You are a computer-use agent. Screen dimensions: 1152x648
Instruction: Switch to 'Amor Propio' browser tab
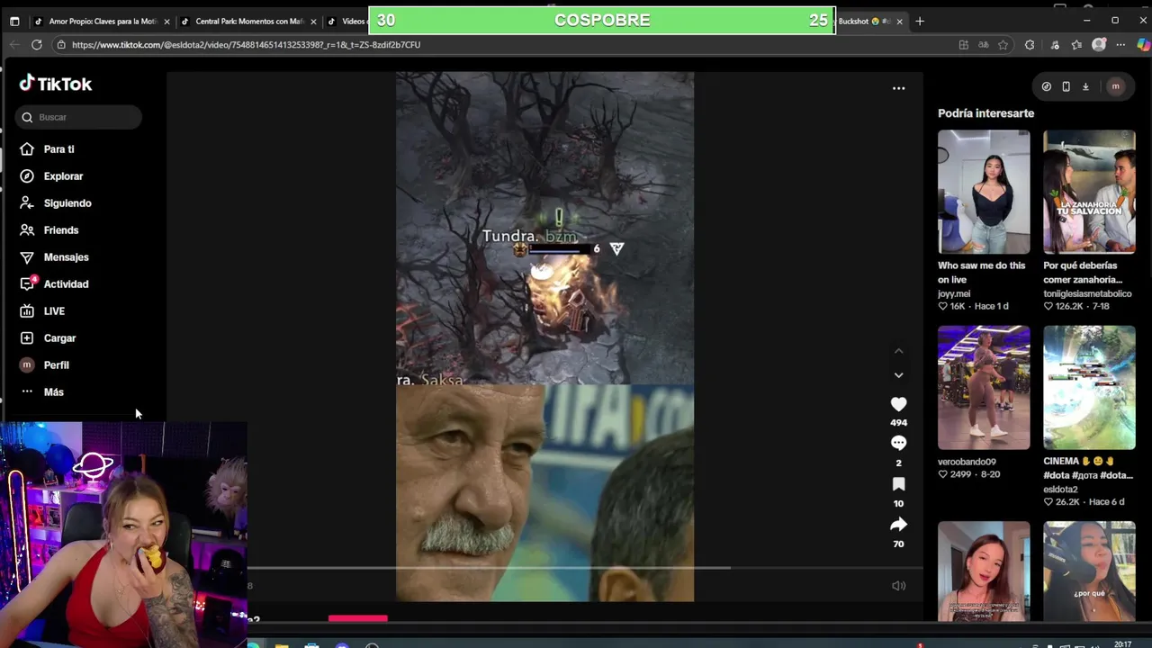click(x=100, y=21)
